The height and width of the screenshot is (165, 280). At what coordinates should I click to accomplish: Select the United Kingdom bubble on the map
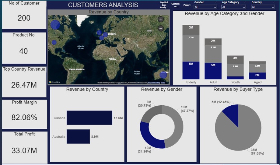coord(99,33)
